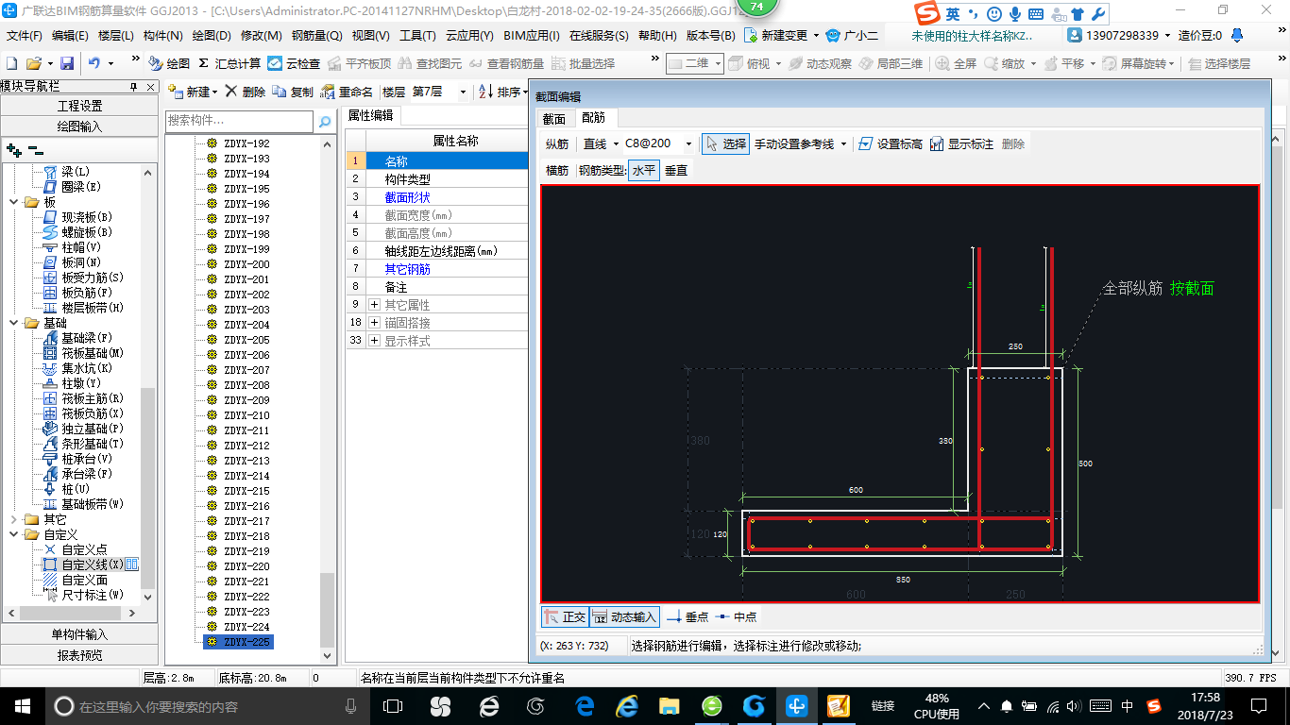Open Task View on taskbar

pos(392,705)
